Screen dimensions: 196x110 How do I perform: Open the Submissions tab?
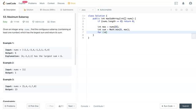pos(67,10)
